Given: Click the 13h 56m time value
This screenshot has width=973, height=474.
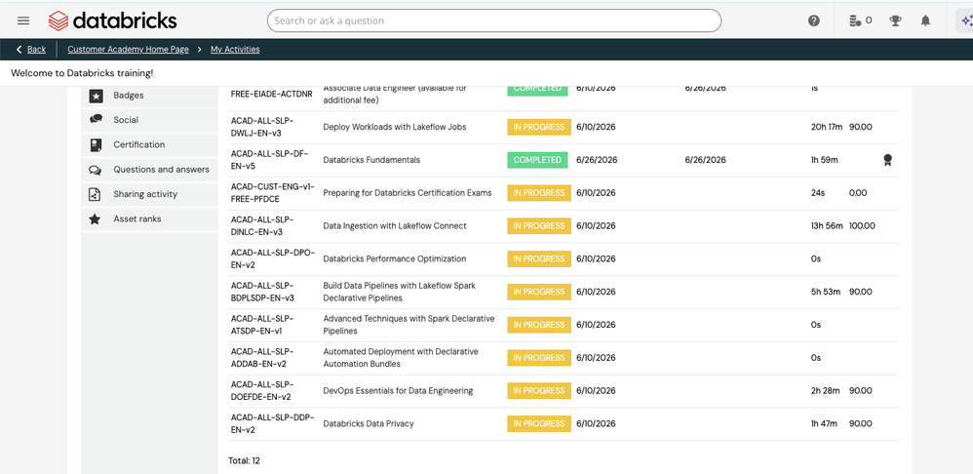Looking at the screenshot, I should pyautogui.click(x=827, y=226).
